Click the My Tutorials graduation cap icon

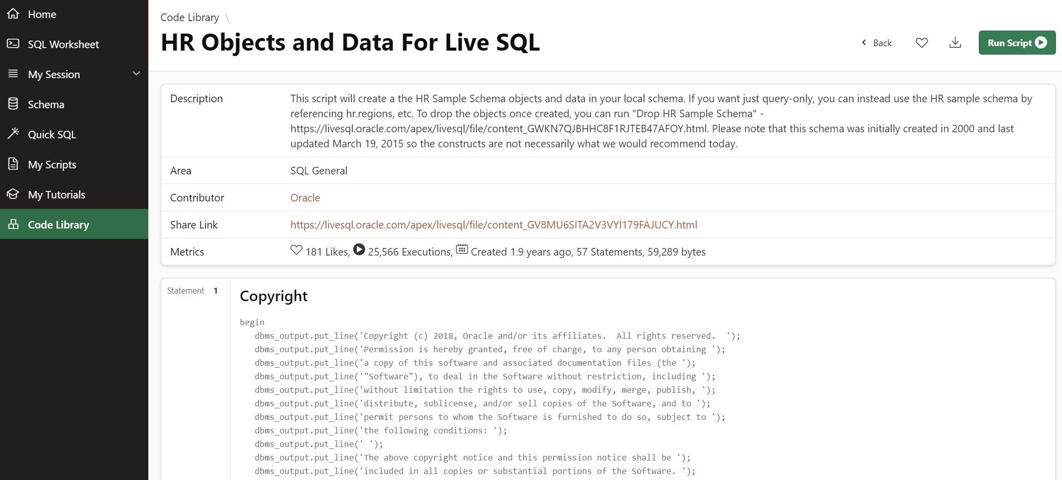pyautogui.click(x=13, y=194)
